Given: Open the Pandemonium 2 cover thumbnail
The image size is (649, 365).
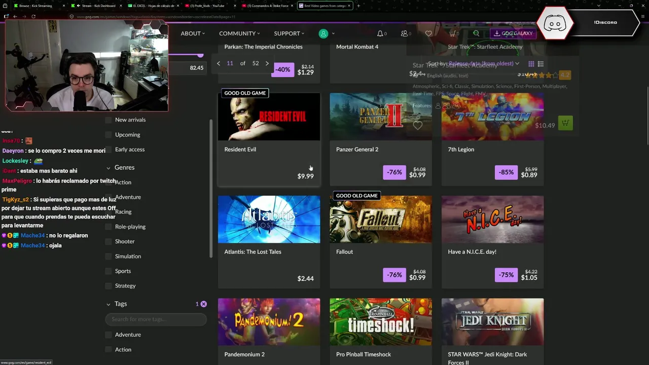Looking at the screenshot, I should click(x=269, y=322).
